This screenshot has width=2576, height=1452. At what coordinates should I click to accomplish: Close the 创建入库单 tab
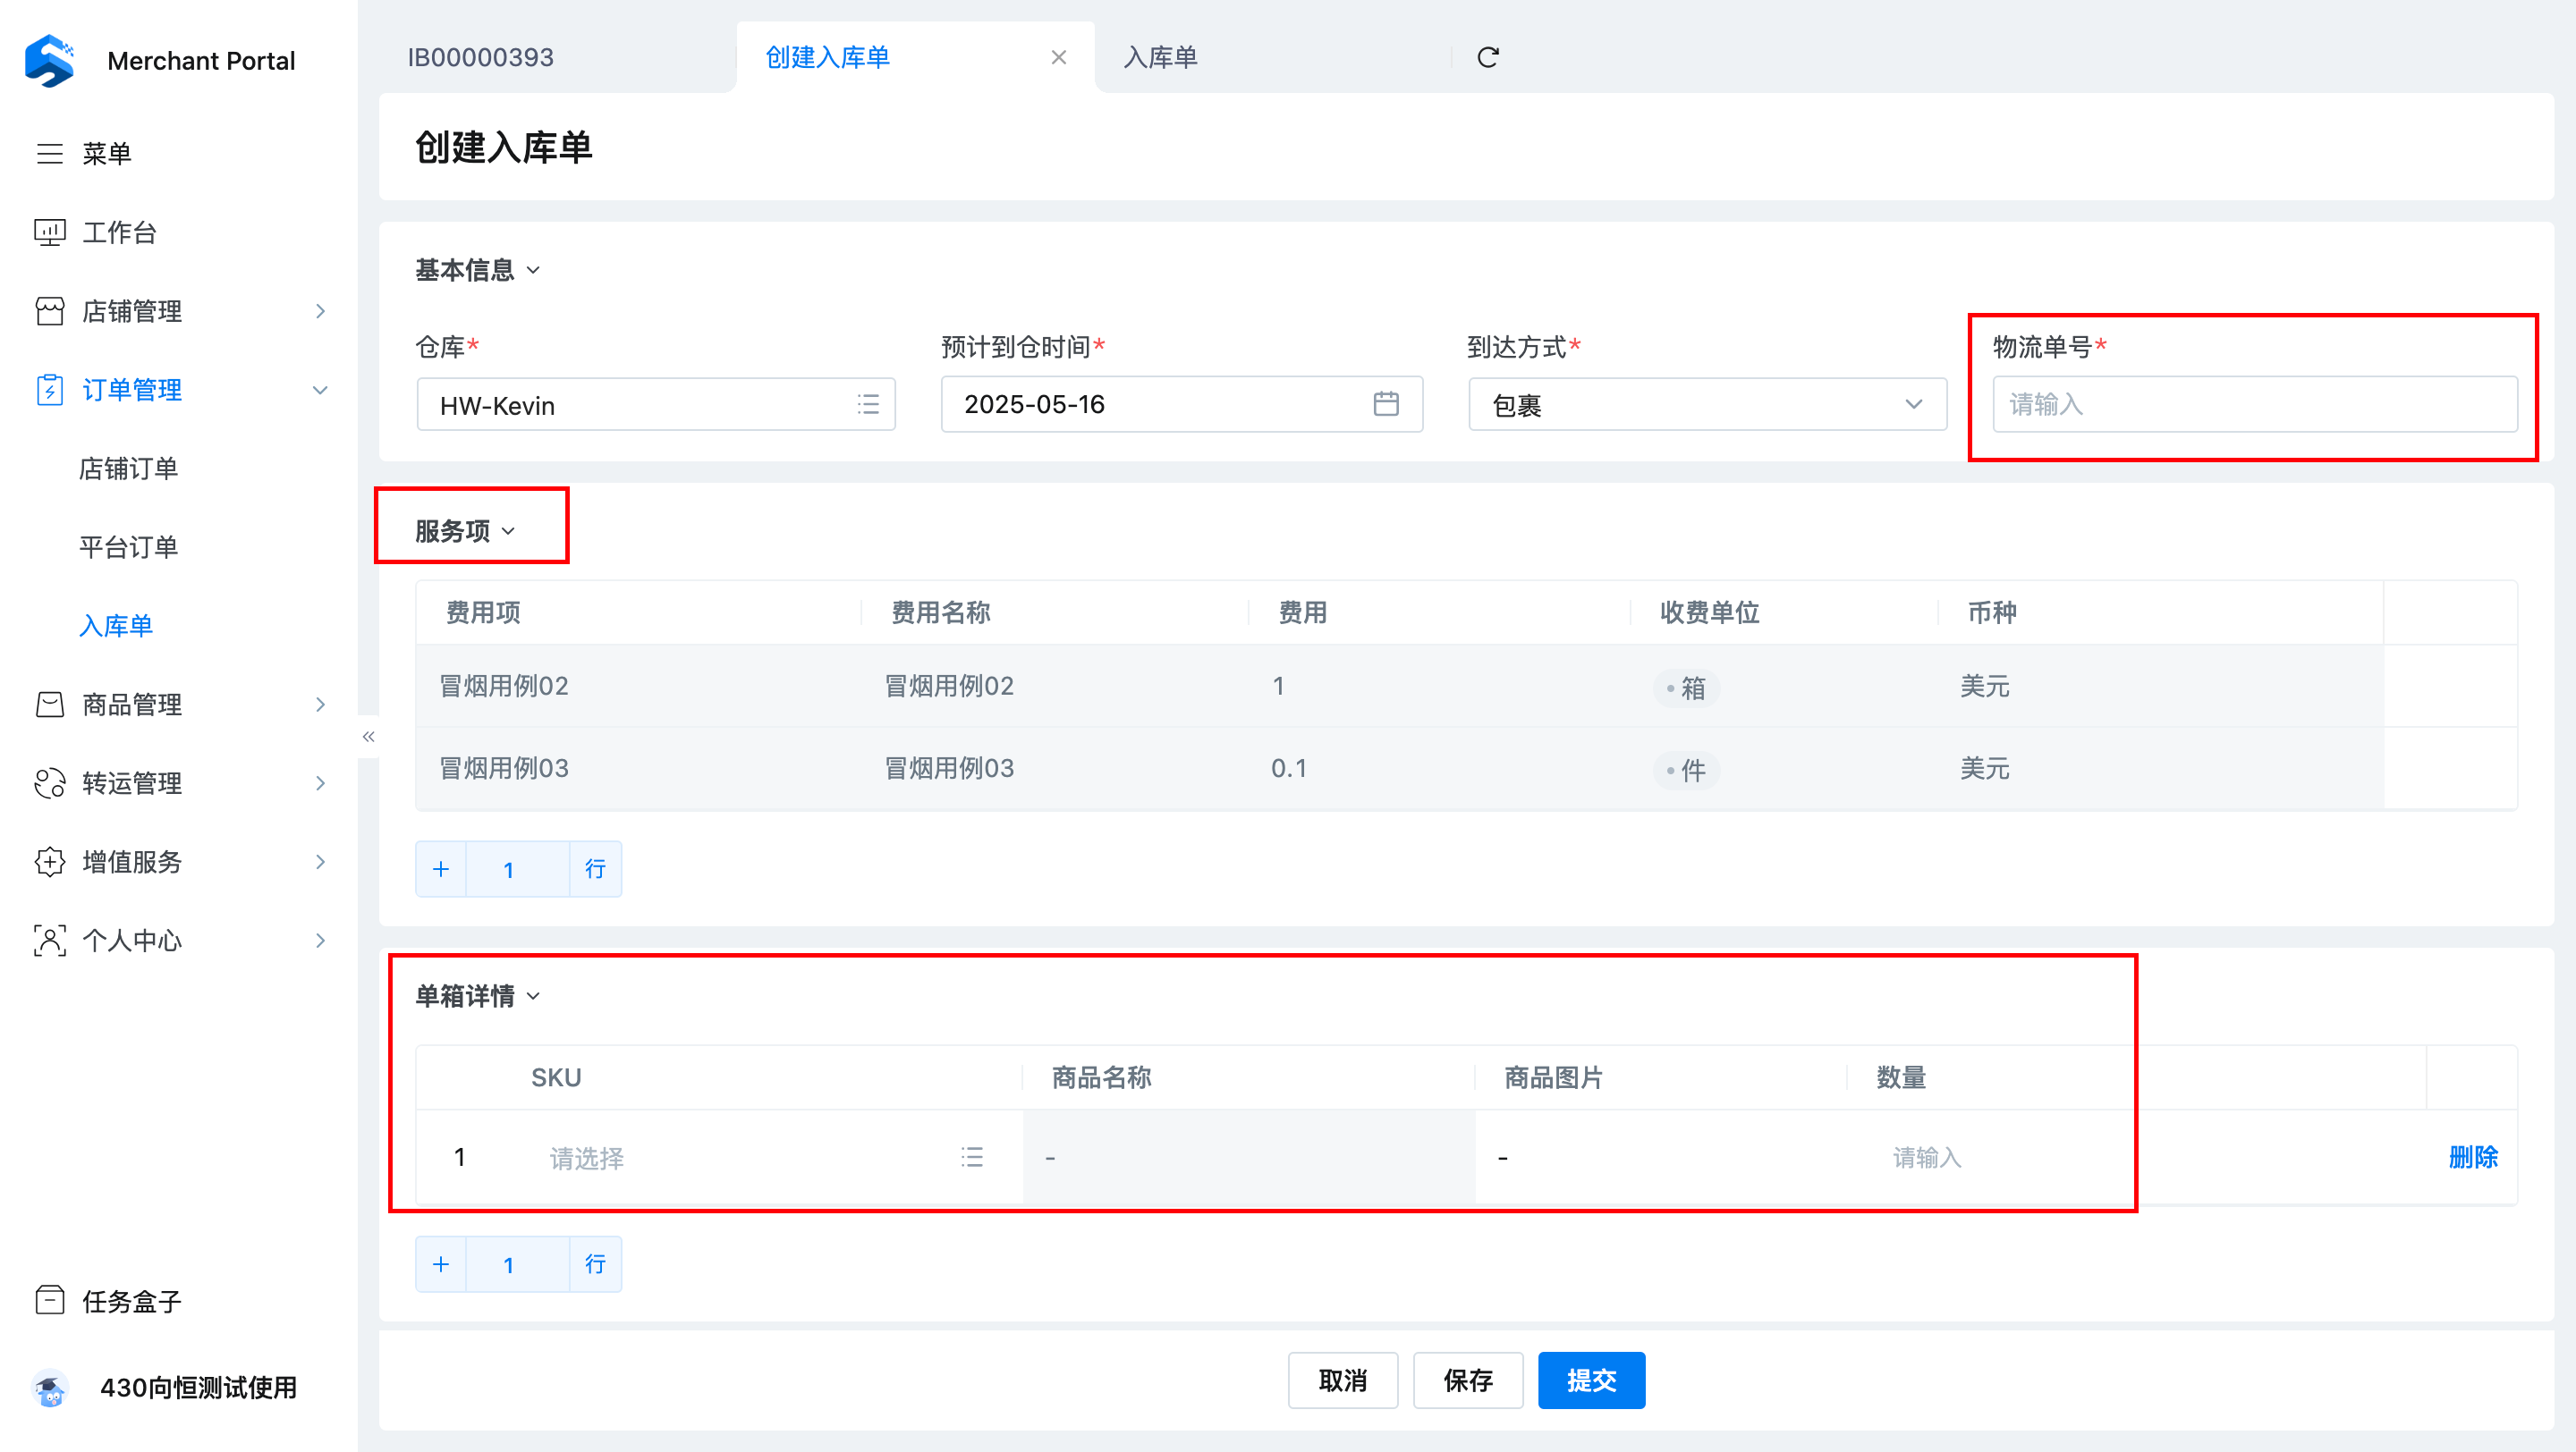[x=1058, y=57]
